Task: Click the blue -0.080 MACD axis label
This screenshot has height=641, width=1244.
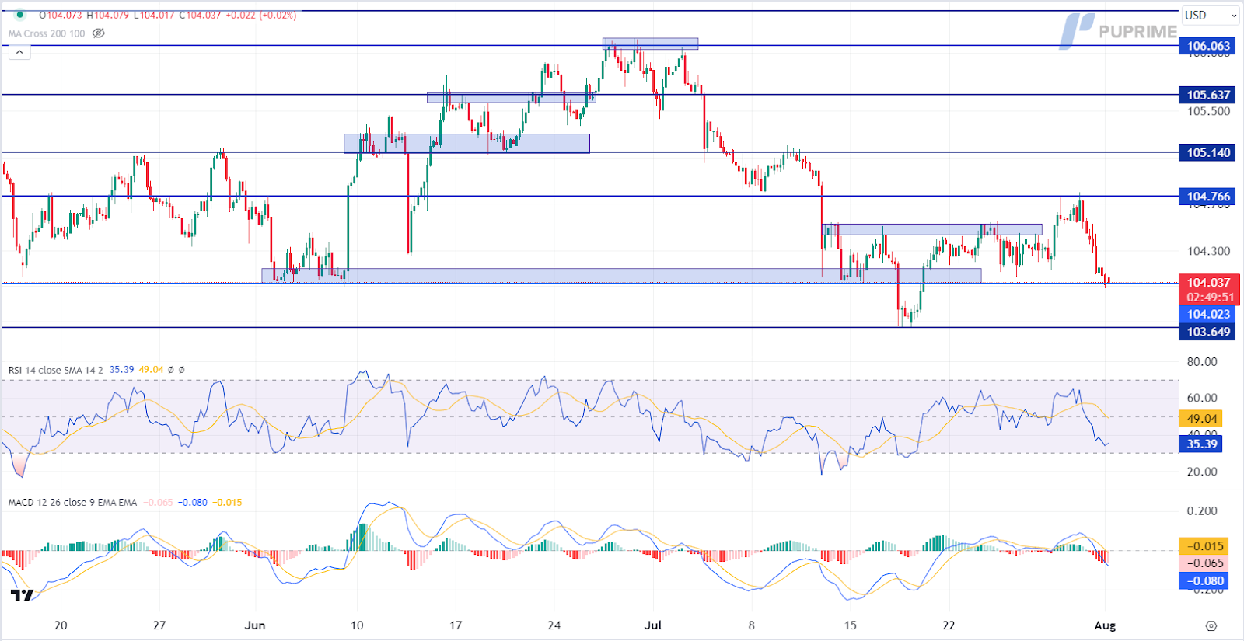Action: [x=1204, y=580]
